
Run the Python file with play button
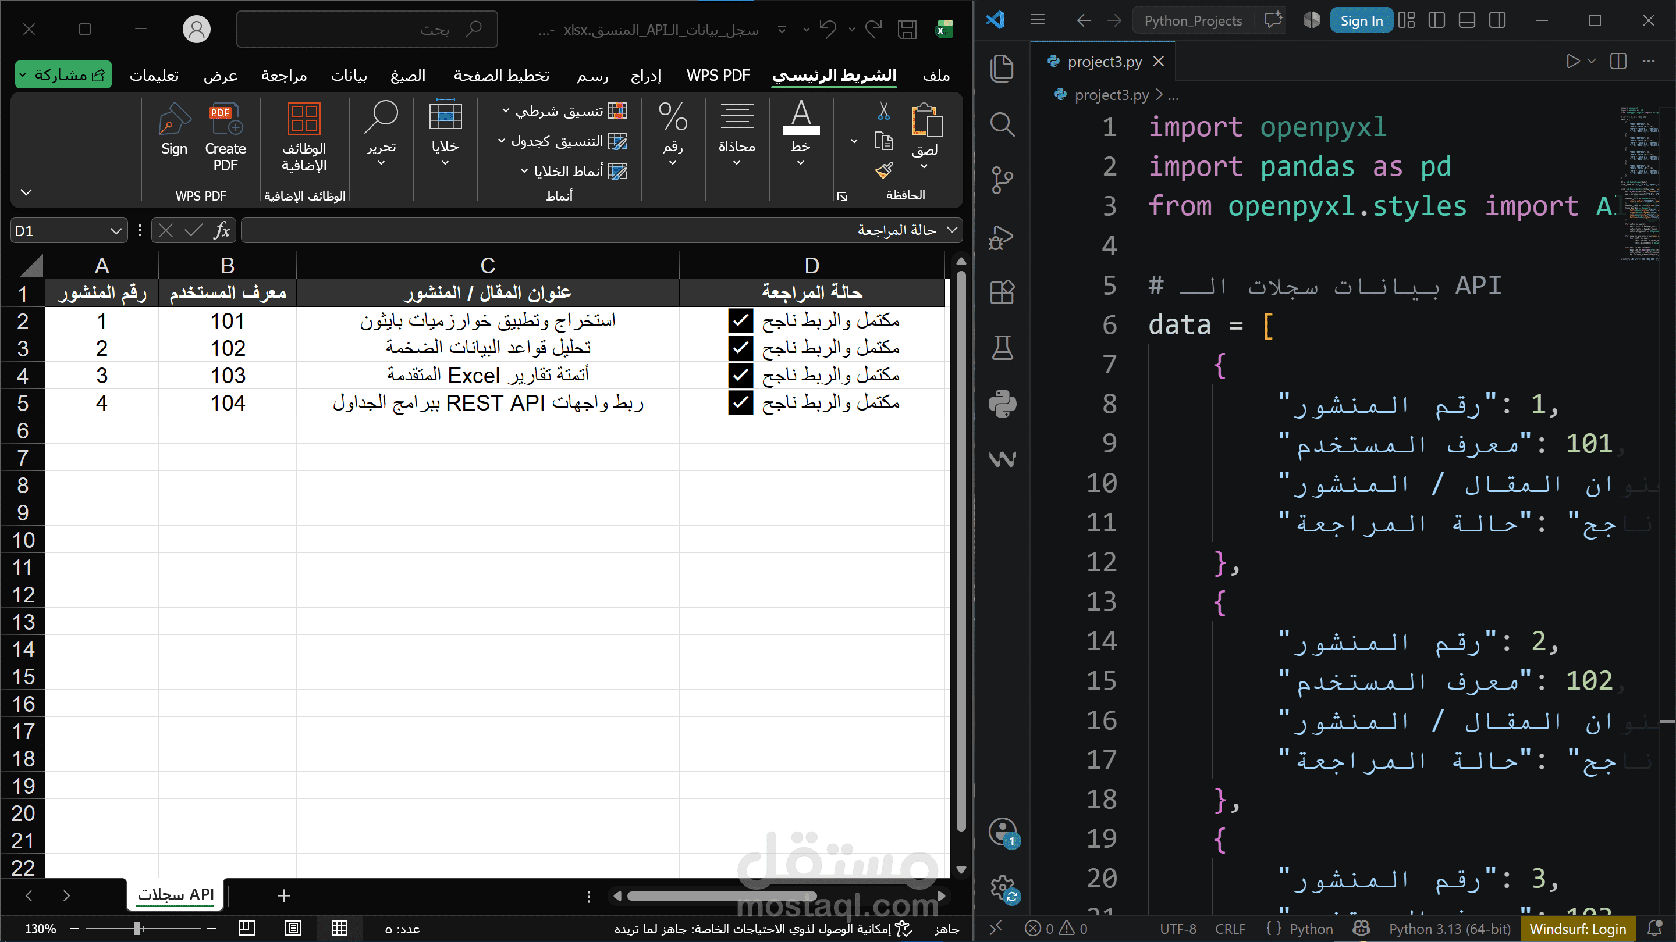(x=1572, y=61)
